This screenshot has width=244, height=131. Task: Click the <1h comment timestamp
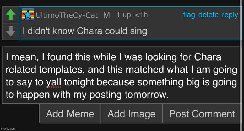click(141, 15)
